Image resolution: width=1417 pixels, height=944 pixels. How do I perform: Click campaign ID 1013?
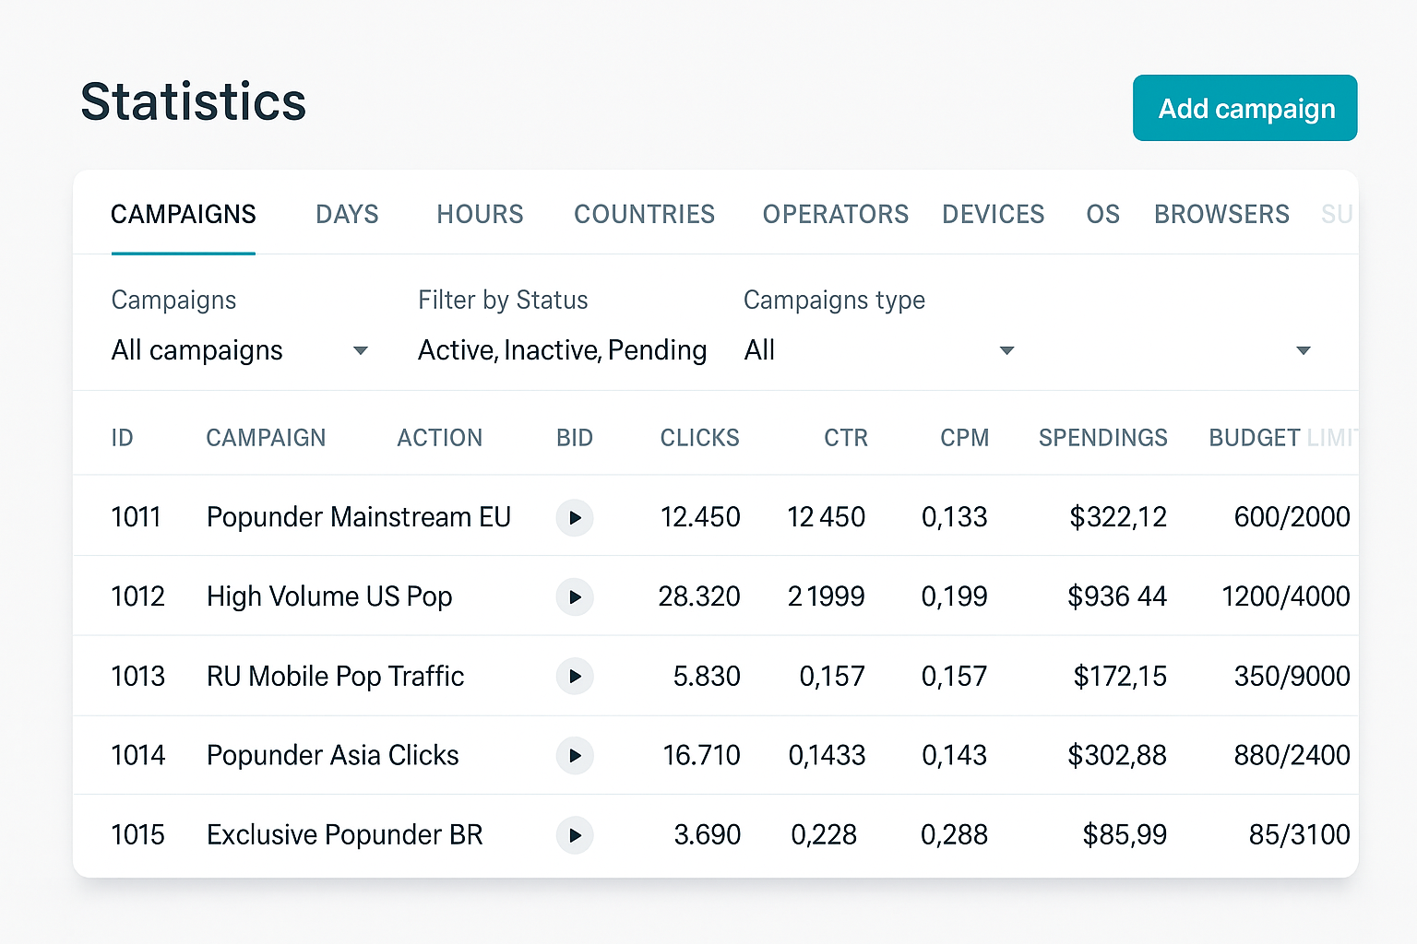coord(137,676)
